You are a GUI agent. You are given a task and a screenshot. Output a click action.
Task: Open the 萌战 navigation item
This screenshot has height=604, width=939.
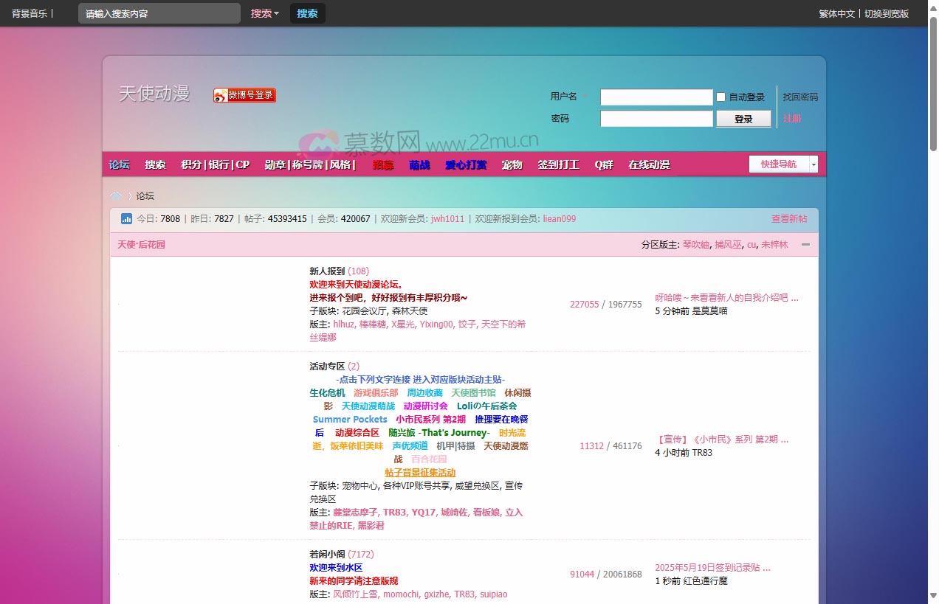click(419, 165)
